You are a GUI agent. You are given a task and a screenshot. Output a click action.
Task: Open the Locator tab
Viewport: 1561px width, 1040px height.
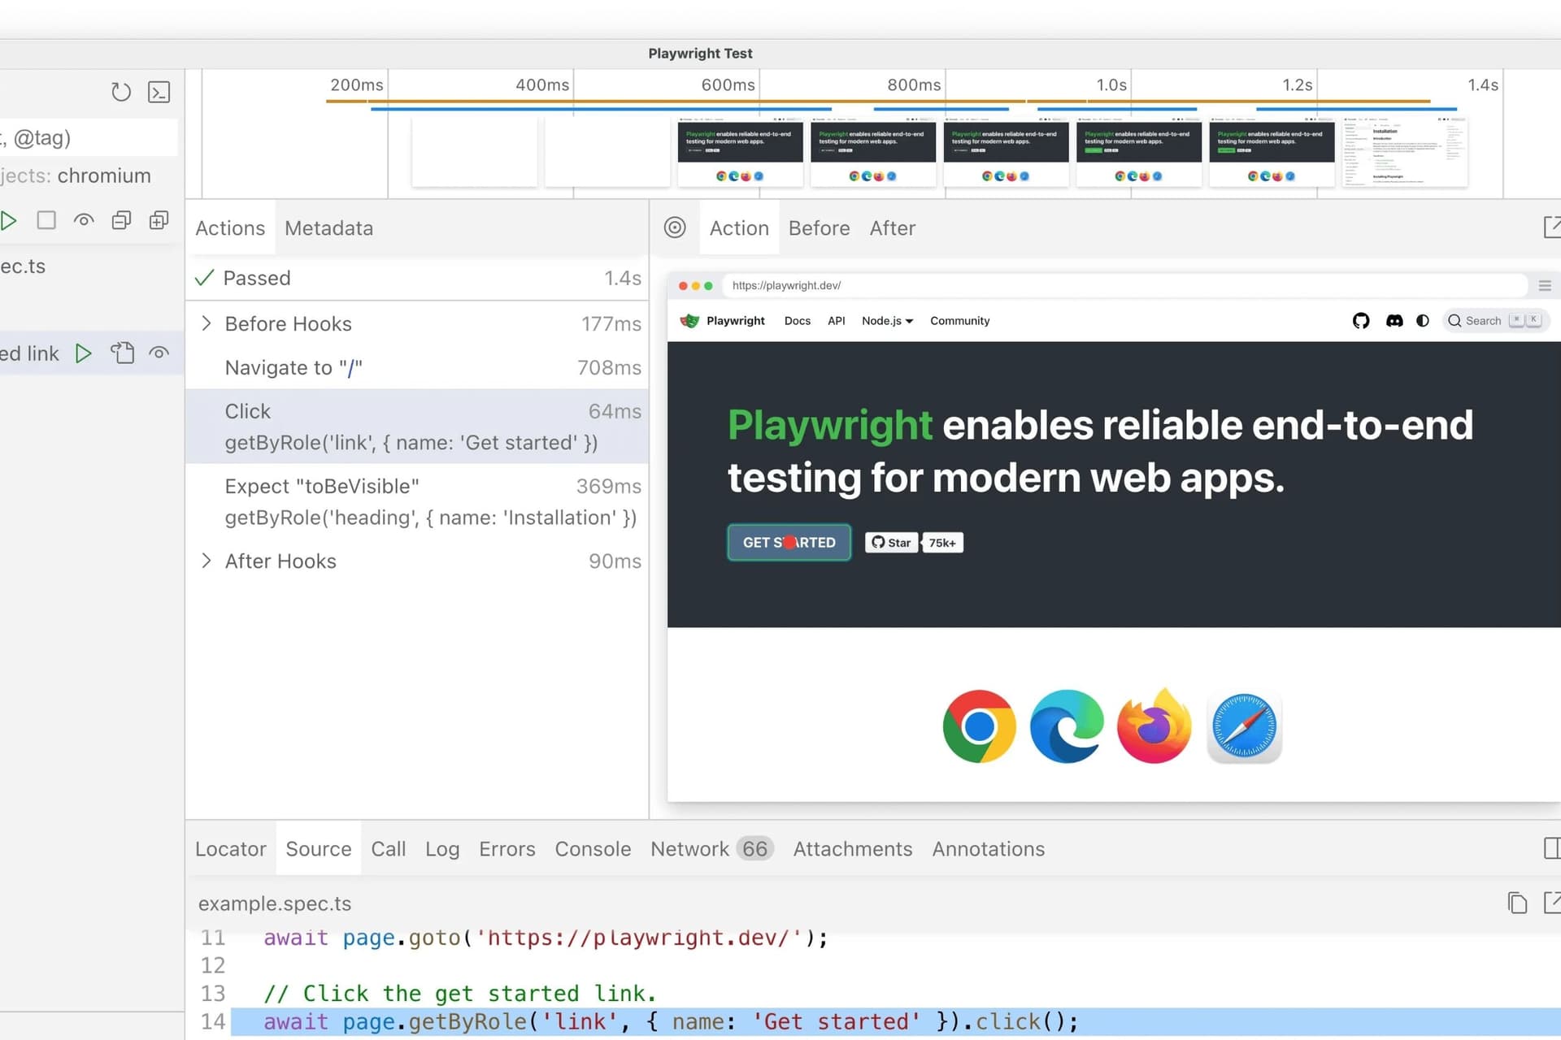tap(231, 849)
